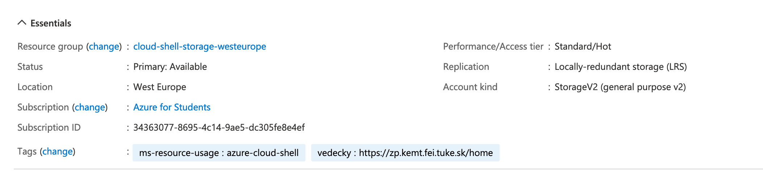Screen dimensions: 763x173
Task: Click the vedecky tag pill
Action: click(x=405, y=153)
